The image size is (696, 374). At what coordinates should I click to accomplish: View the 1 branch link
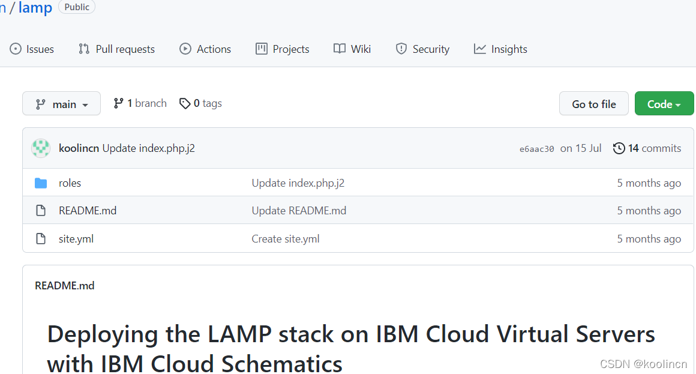click(140, 103)
